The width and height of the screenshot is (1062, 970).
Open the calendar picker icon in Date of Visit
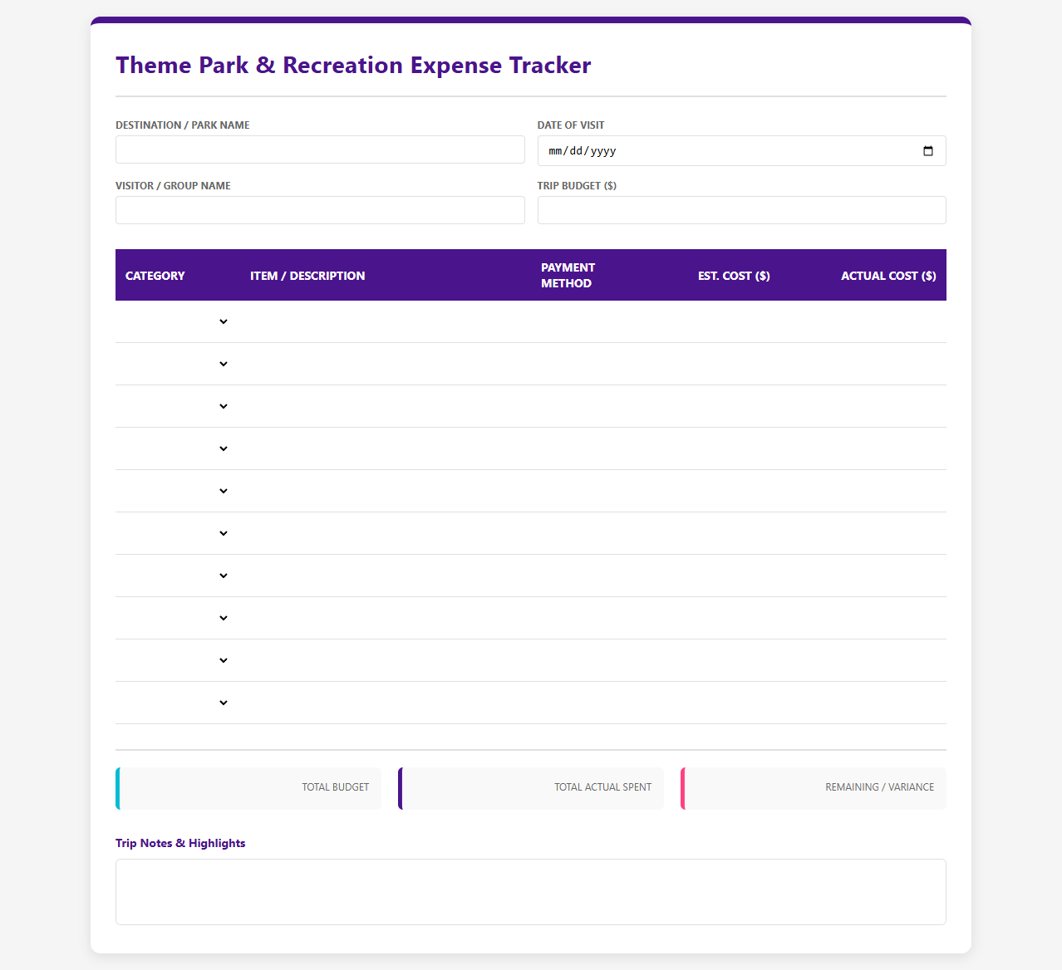coord(928,151)
